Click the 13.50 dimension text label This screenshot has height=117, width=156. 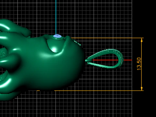click(x=139, y=64)
